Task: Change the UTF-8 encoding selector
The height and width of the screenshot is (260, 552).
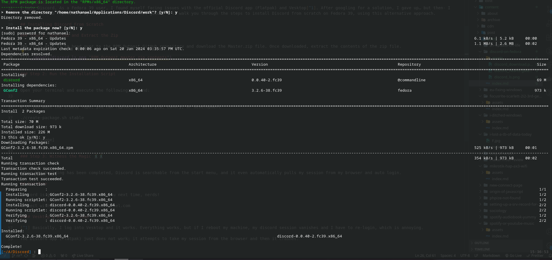Action: click(465, 256)
